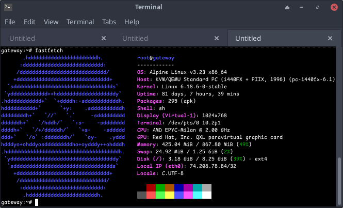
Task: Click the bright cyan color block
Action: coord(198,195)
